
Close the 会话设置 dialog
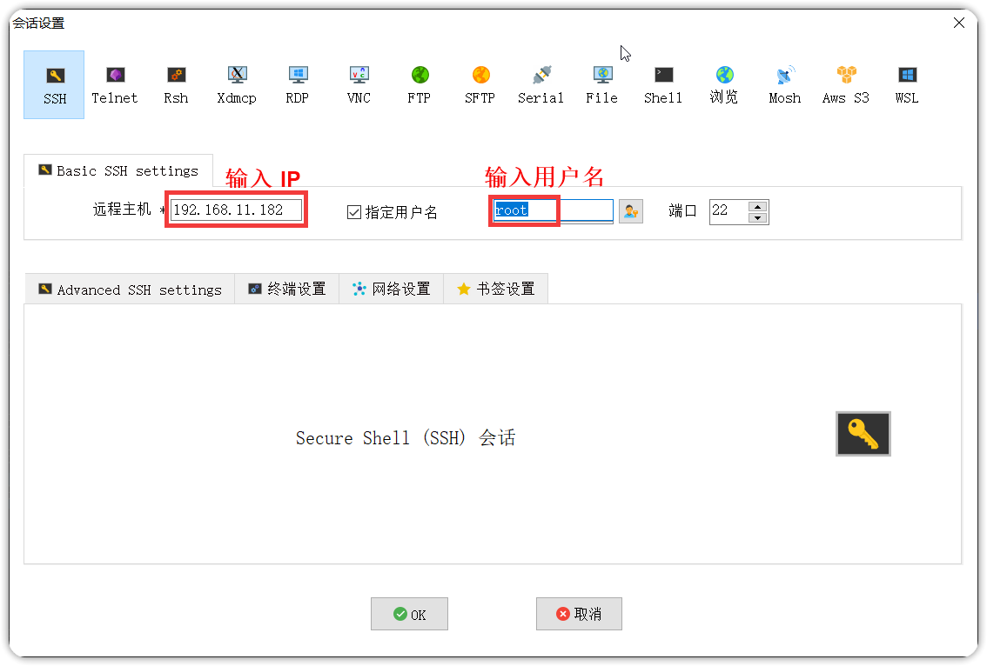[959, 23]
